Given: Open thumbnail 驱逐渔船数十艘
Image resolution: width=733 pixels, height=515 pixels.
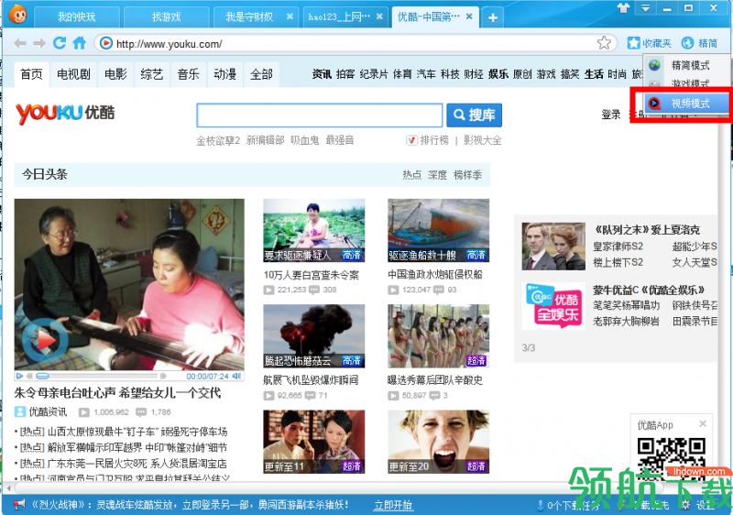Looking at the screenshot, I should click(x=439, y=230).
